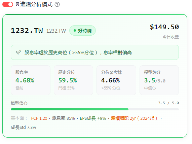Click the 成長Std 7.3% text

click(x=24, y=128)
